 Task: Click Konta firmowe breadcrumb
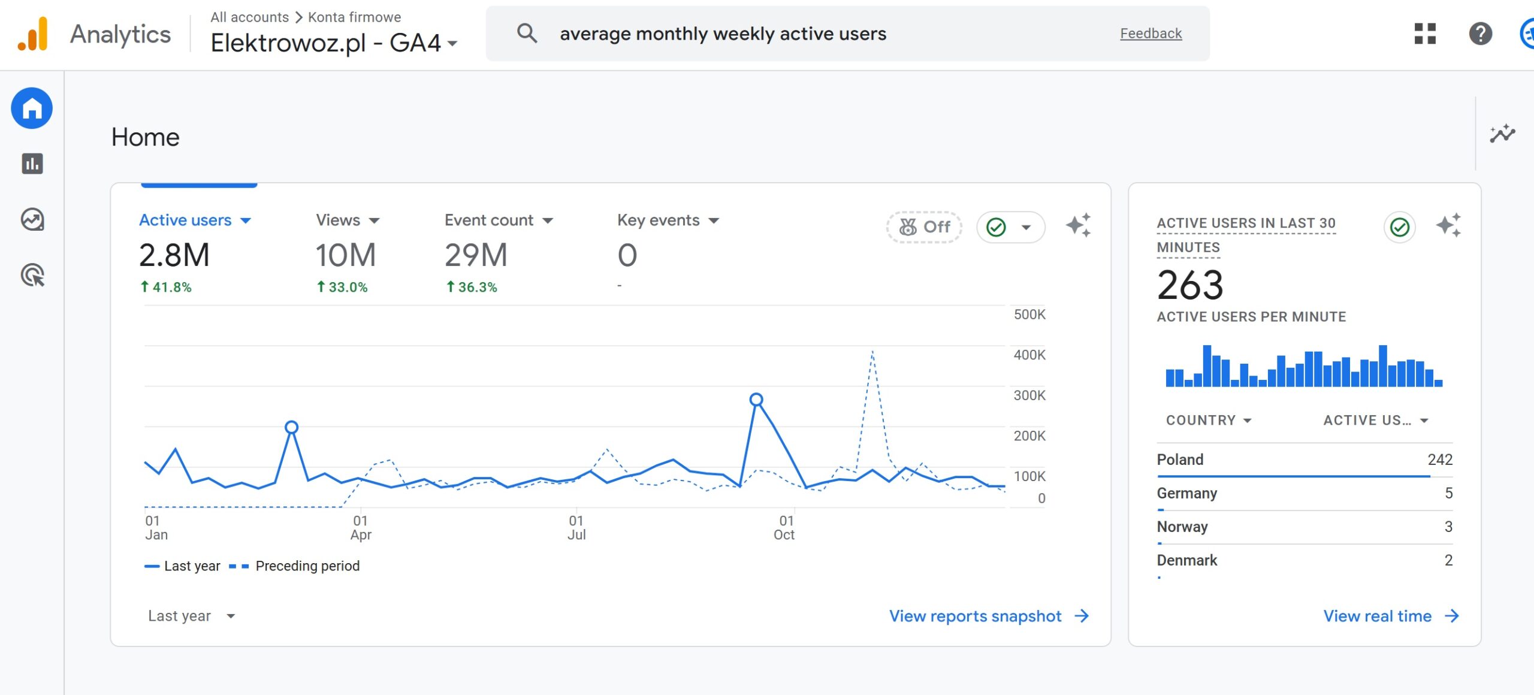354,17
